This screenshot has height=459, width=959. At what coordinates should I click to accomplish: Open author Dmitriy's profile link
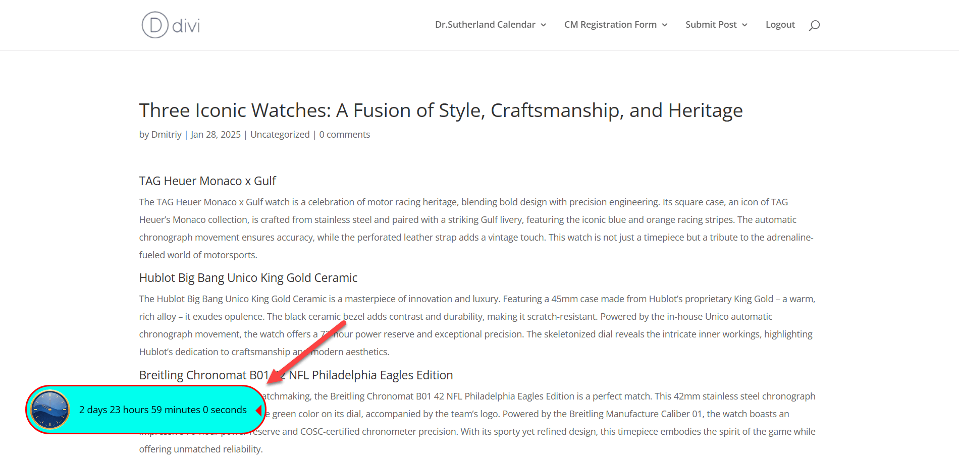[x=166, y=134]
